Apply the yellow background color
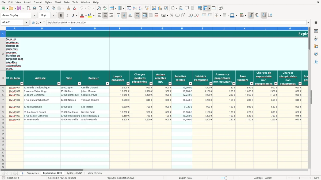The image size is (321, 180). point(90,15)
